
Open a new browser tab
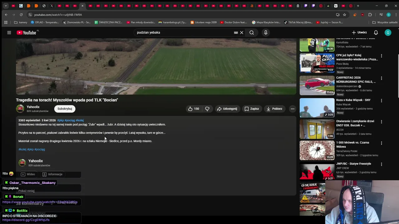coord(358,6)
